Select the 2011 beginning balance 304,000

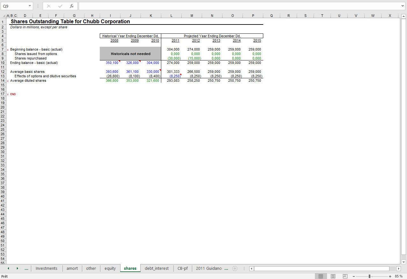pos(173,49)
